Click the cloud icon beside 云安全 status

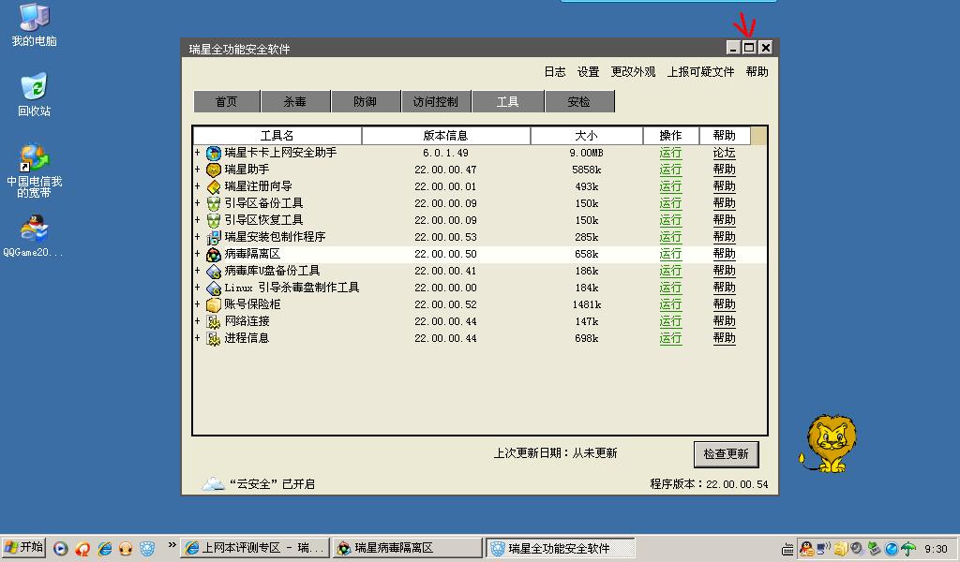pos(213,484)
